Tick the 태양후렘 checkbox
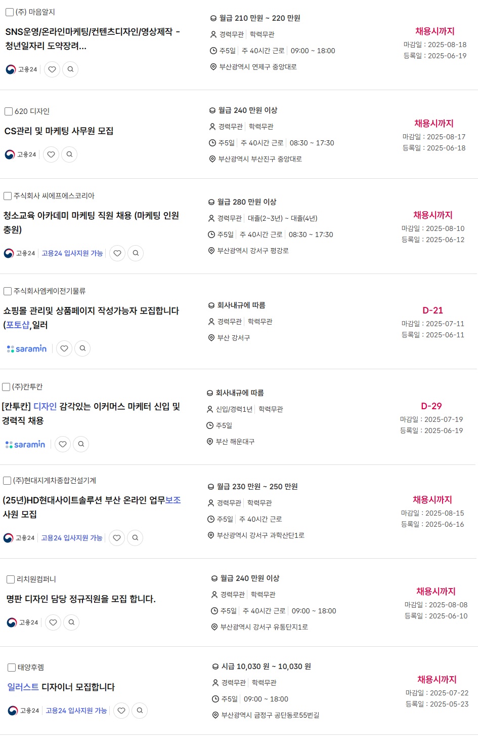Screen dimensions: 478x742 point(12,668)
